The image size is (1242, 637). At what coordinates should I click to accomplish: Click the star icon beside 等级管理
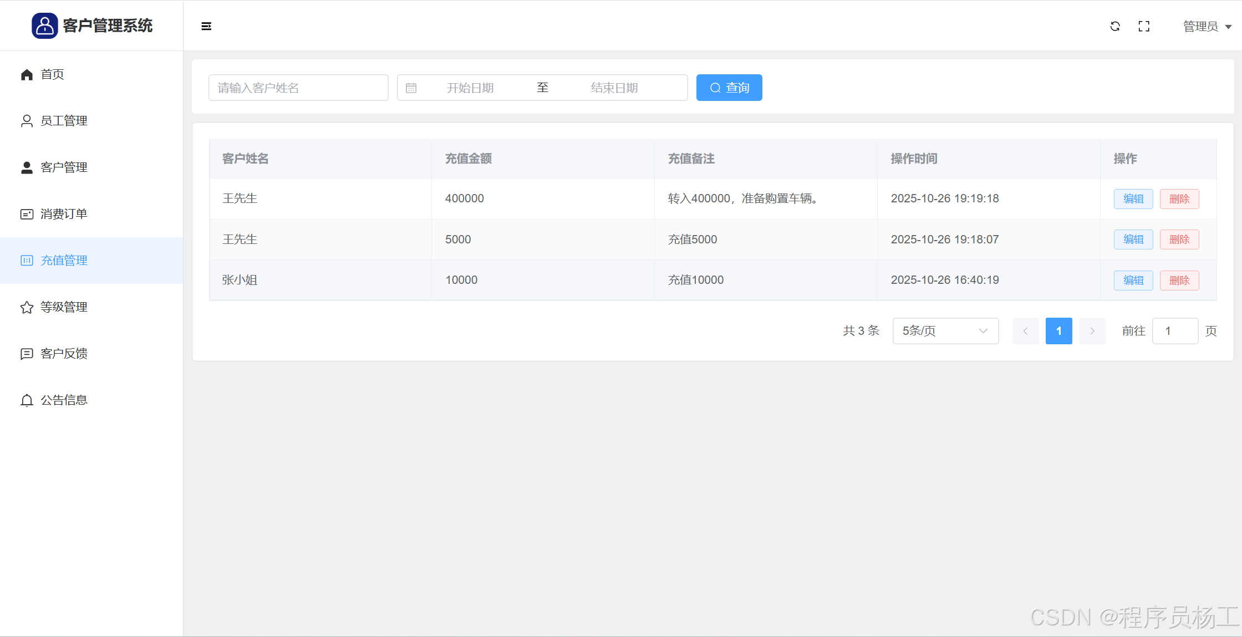[27, 307]
